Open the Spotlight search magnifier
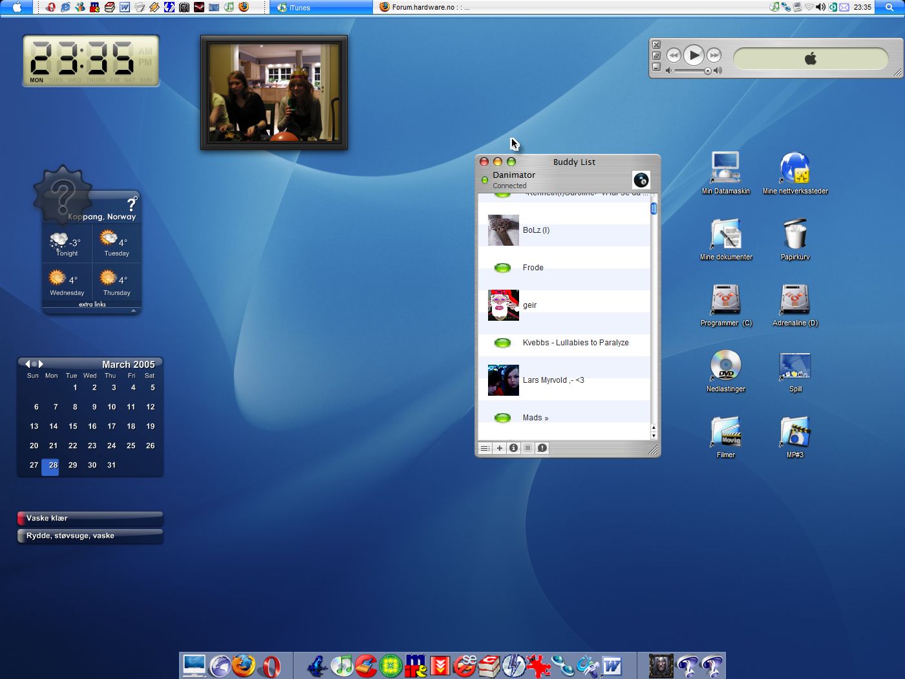905x679 pixels. pos(889,7)
